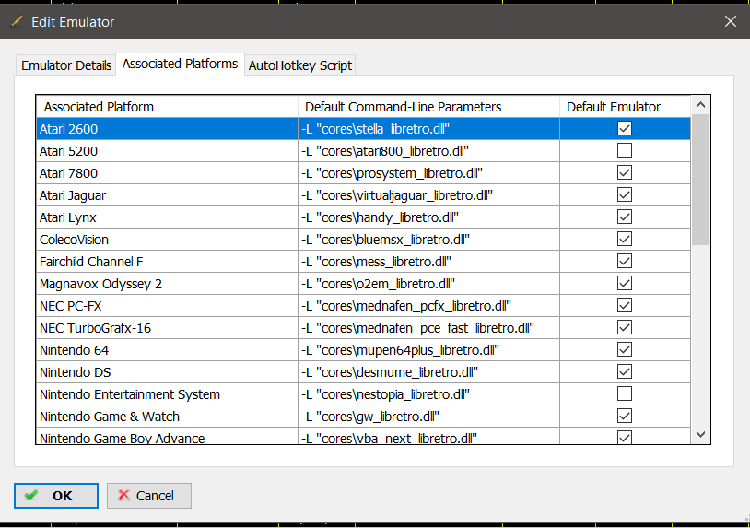750x528 pixels.
Task: Toggle Default Emulator for Nintendo DS
Action: [x=625, y=371]
